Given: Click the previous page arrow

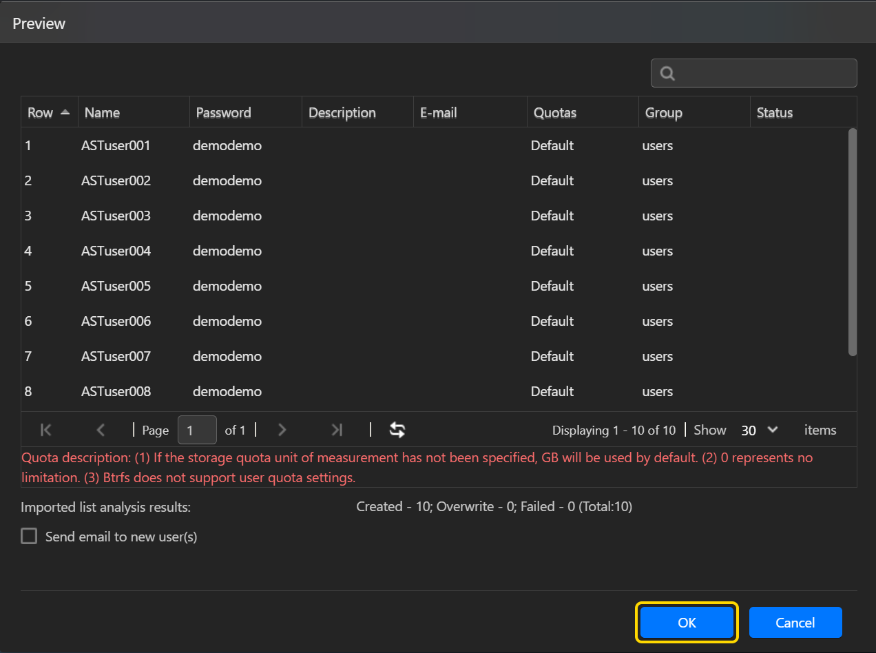Looking at the screenshot, I should (x=101, y=430).
